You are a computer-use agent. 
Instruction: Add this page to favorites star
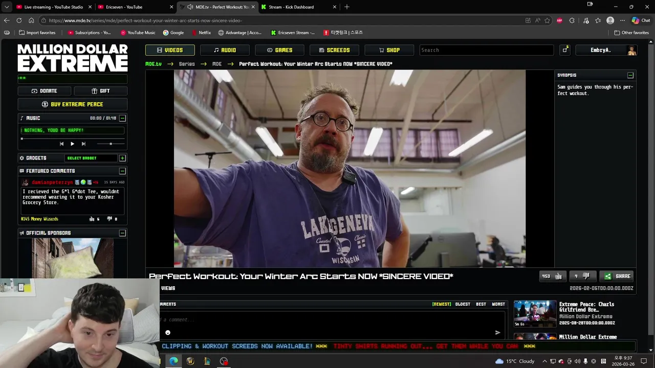click(547, 20)
